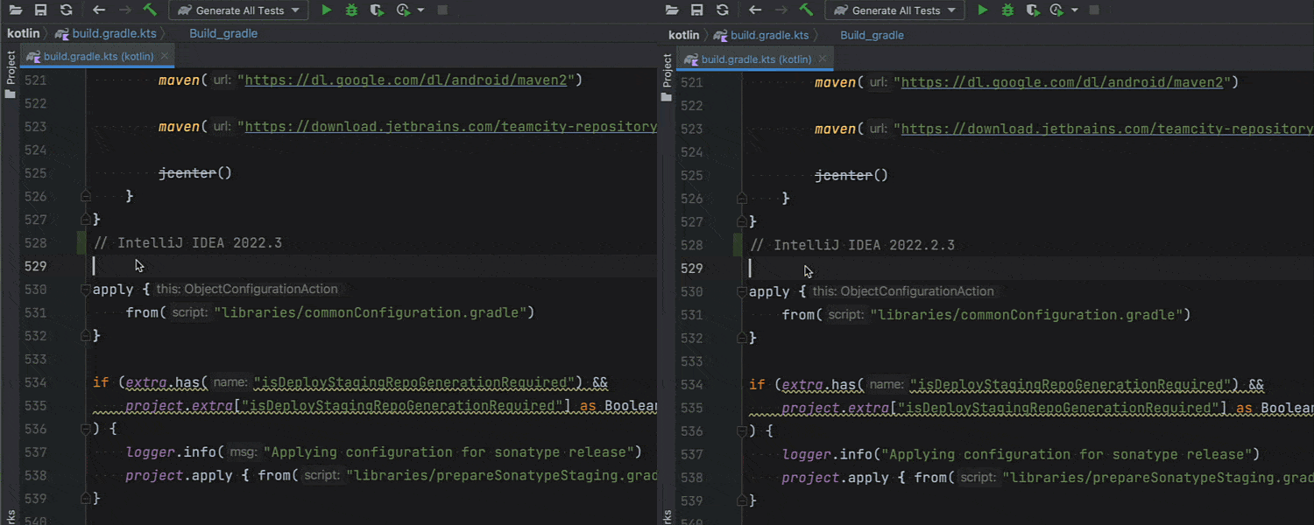Reload all Gradle projects with the sync icon
The image size is (1314, 525).
point(66,10)
